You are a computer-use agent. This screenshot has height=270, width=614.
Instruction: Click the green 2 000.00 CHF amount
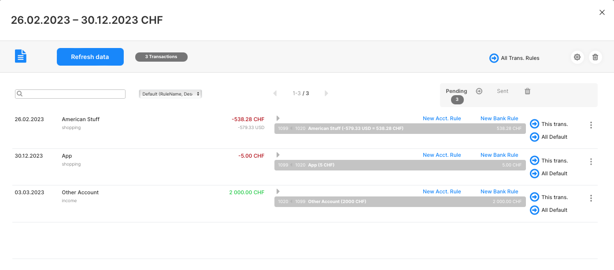pos(247,192)
